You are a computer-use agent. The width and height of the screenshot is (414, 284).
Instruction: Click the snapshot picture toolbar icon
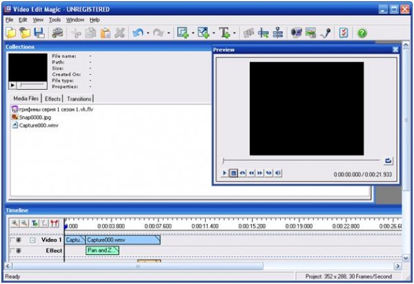[310, 33]
